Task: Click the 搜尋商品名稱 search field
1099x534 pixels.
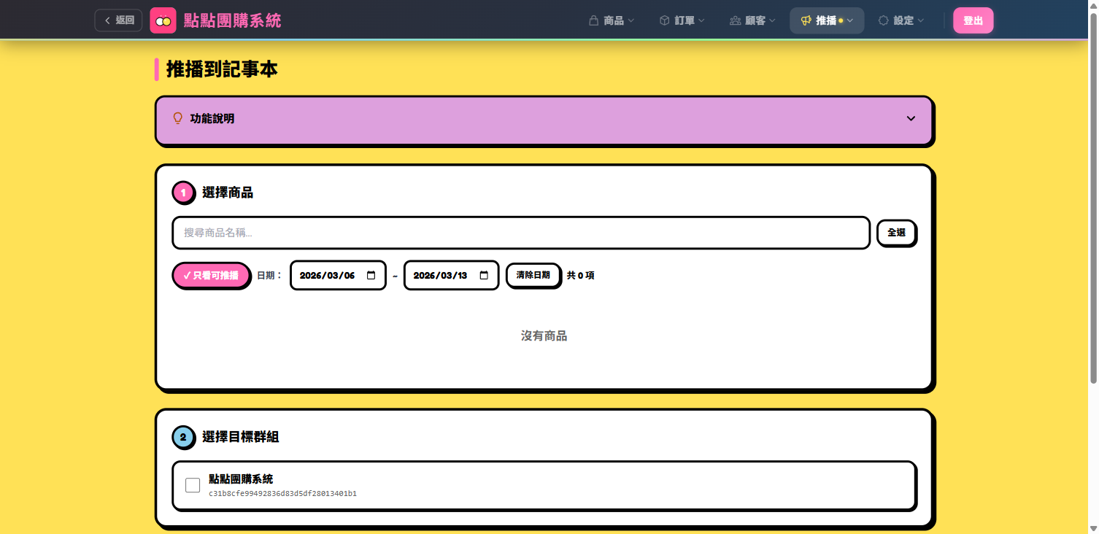Action: [521, 233]
